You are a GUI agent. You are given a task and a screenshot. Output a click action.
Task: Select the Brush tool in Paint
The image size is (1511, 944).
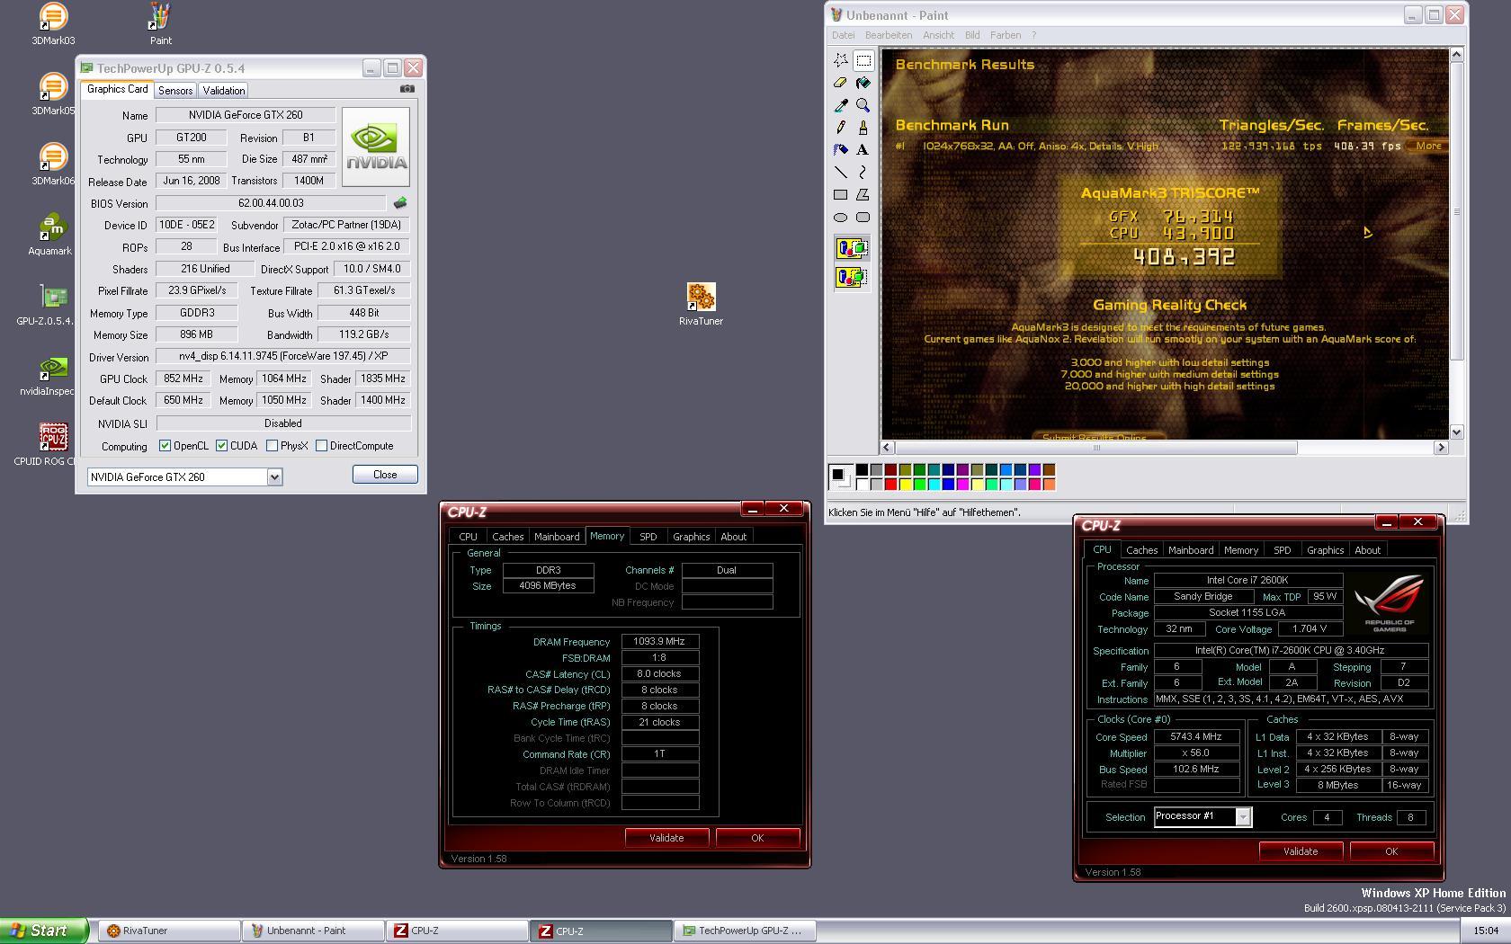(x=863, y=128)
